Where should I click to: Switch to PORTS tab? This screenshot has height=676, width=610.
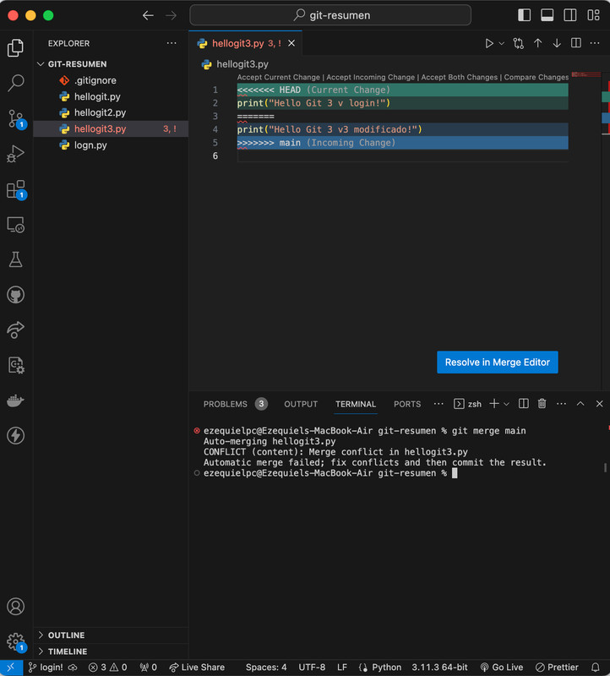tap(407, 404)
